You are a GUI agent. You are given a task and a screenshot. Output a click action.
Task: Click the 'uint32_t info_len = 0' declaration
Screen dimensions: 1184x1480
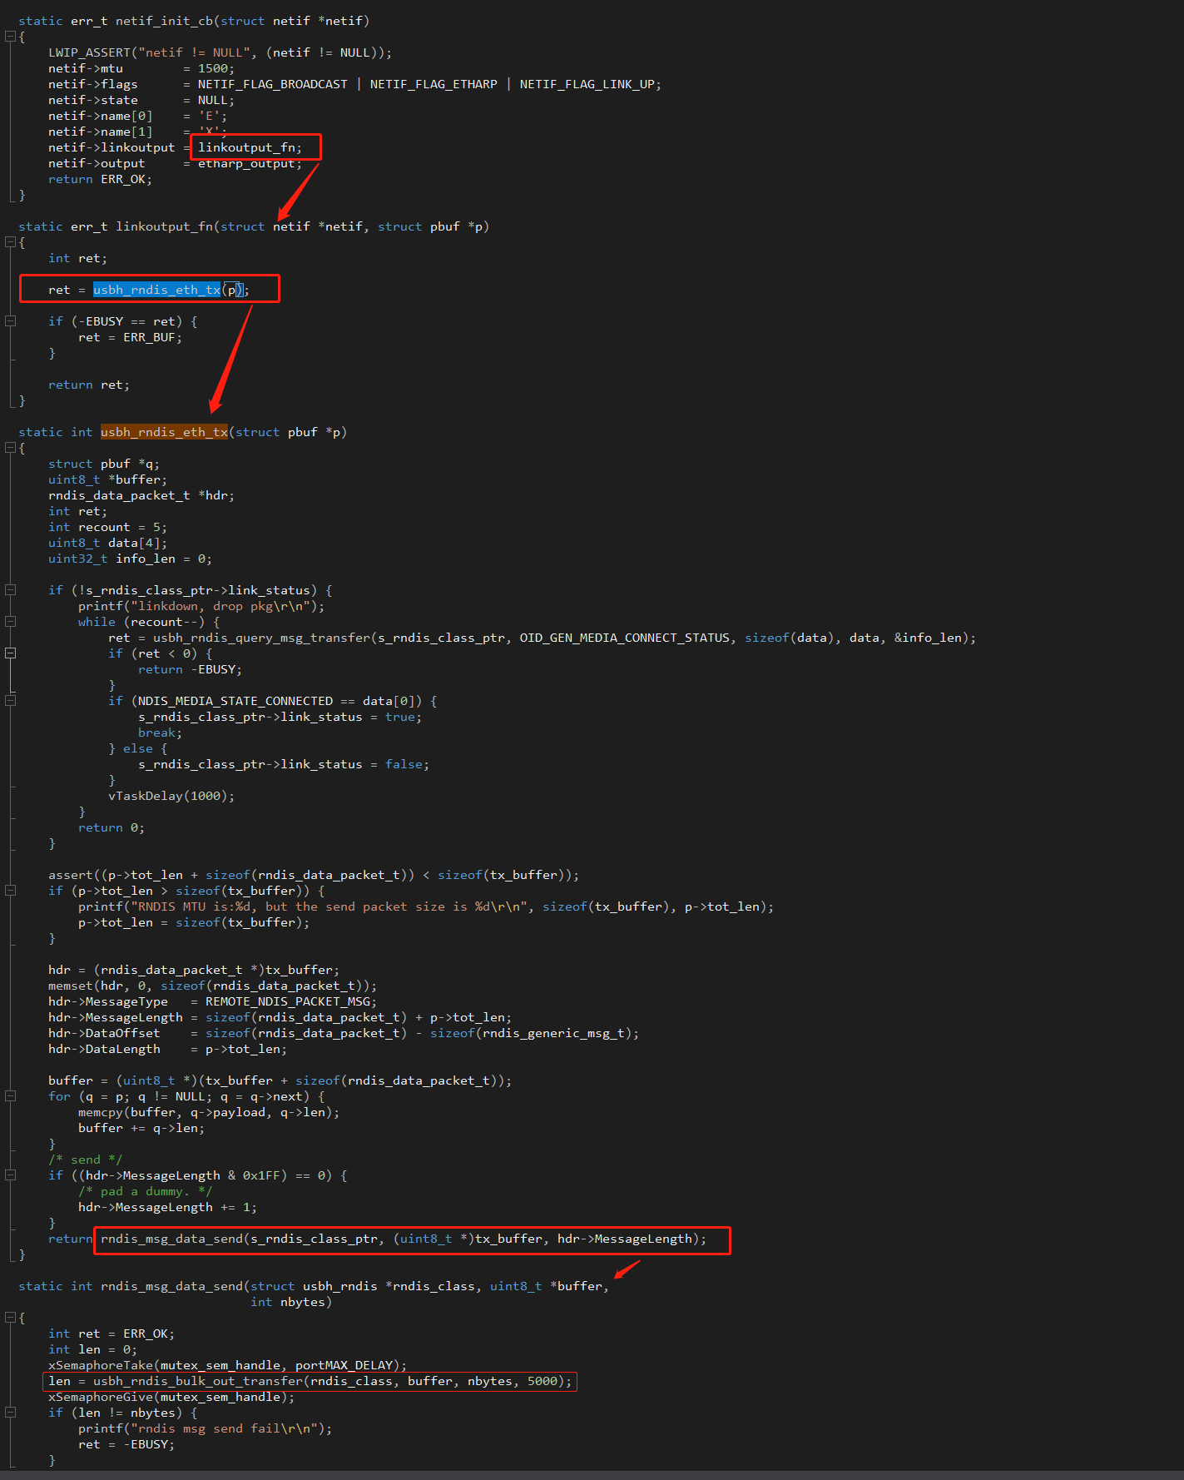(130, 559)
